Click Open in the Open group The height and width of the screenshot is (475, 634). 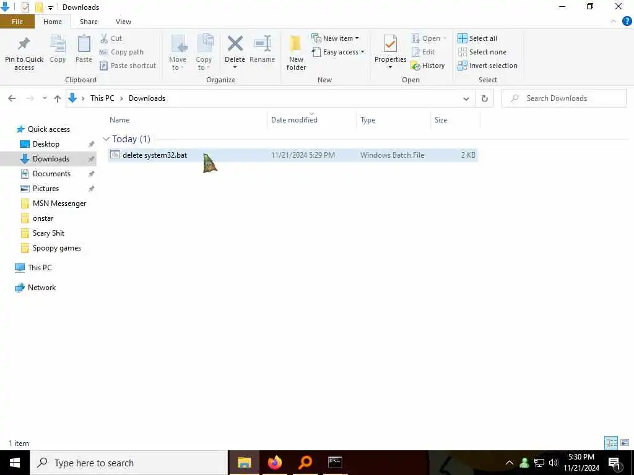click(x=428, y=38)
